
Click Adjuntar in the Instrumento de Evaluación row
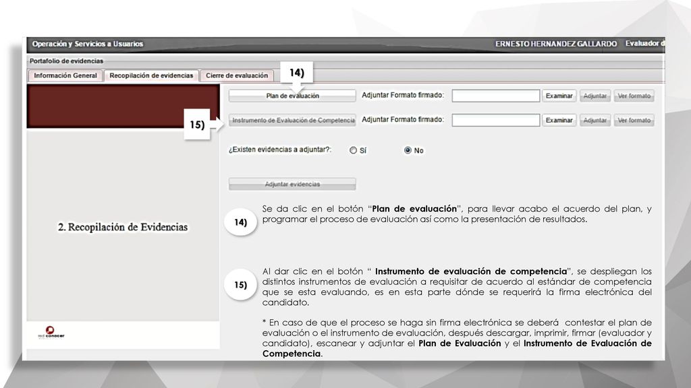(595, 120)
